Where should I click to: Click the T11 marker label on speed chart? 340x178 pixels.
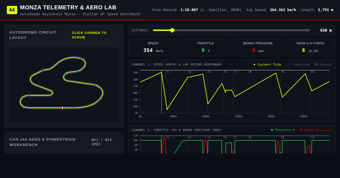tap(313, 72)
